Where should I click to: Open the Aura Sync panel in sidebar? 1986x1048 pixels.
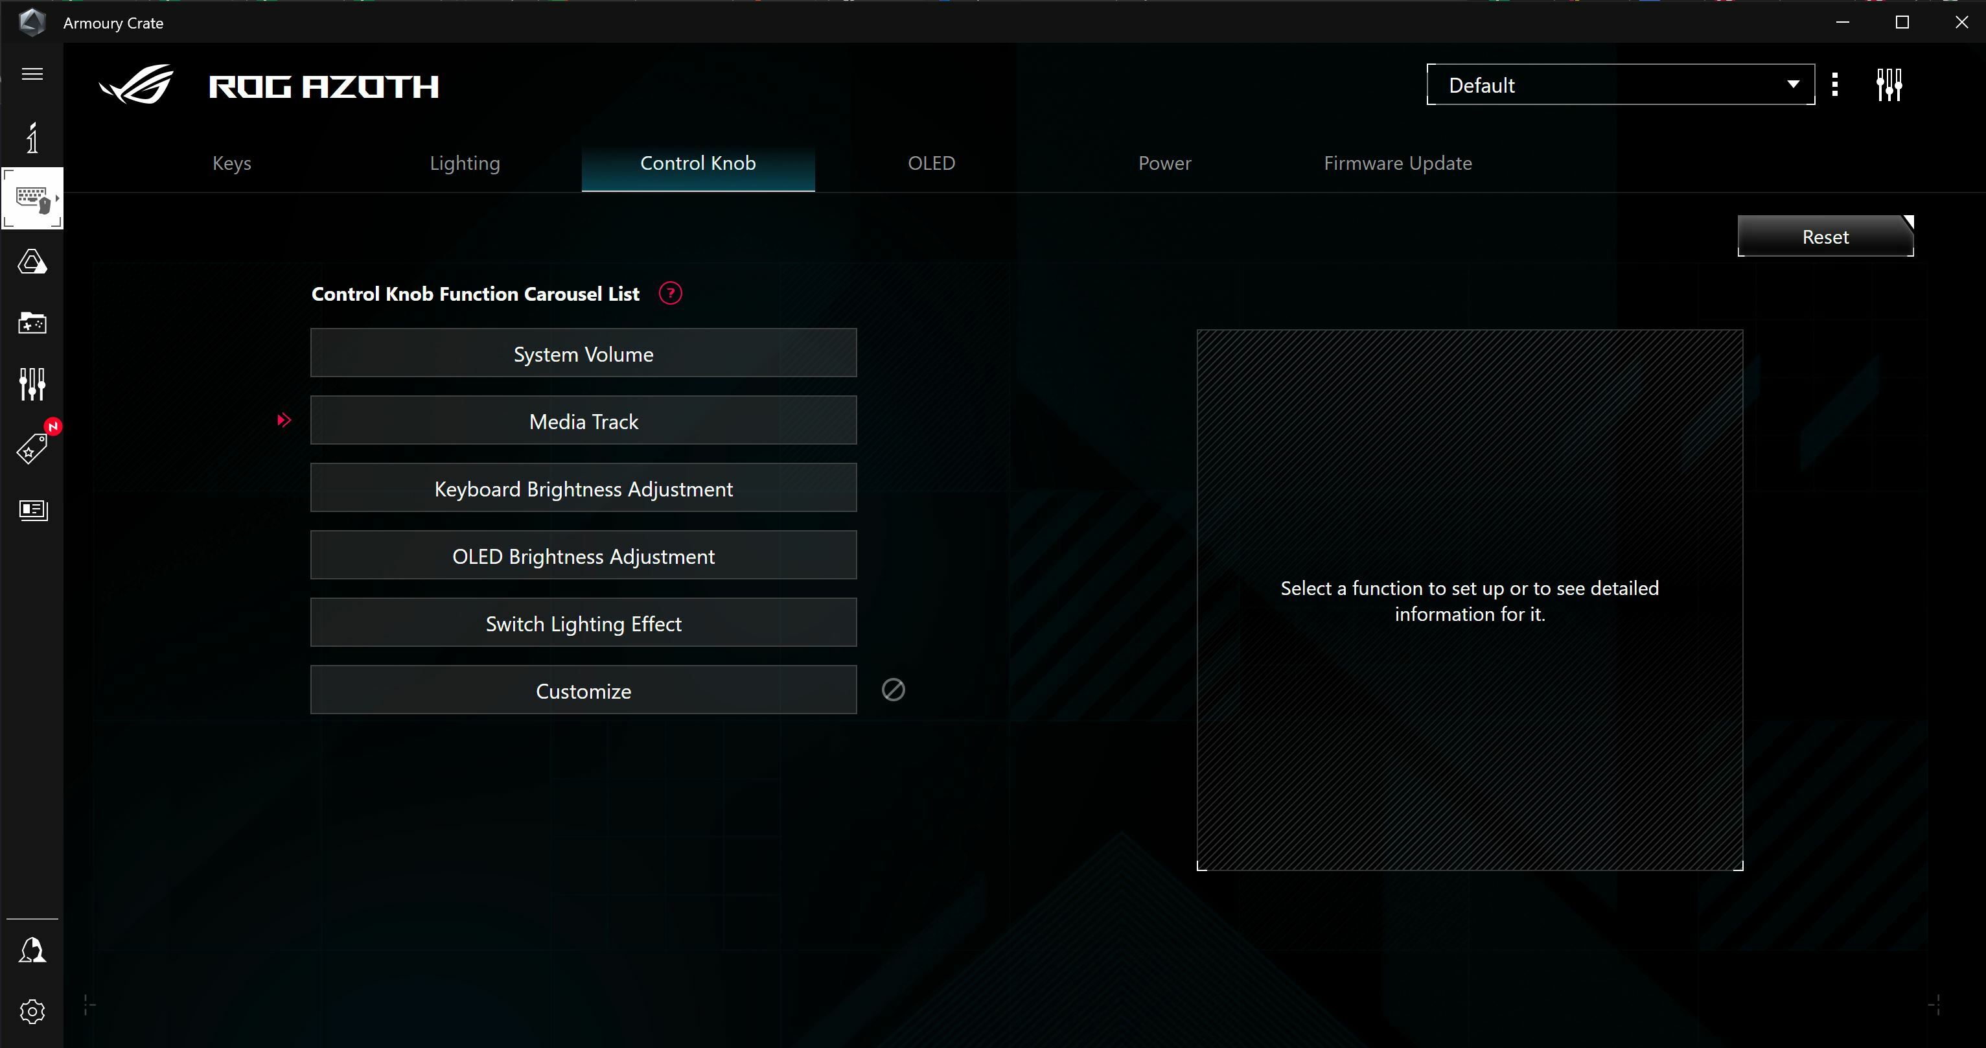32,261
